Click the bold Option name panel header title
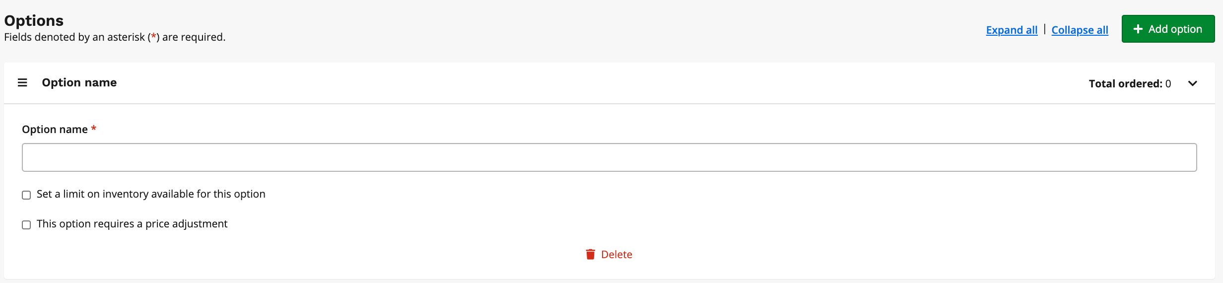 tap(79, 82)
